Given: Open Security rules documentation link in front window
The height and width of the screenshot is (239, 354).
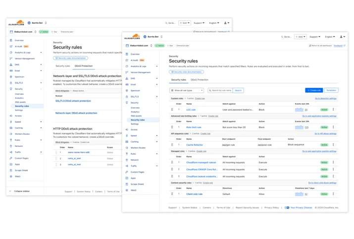Looking at the screenshot, I should (186, 72).
